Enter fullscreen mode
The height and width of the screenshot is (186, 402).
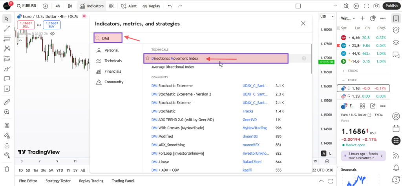(366, 6)
